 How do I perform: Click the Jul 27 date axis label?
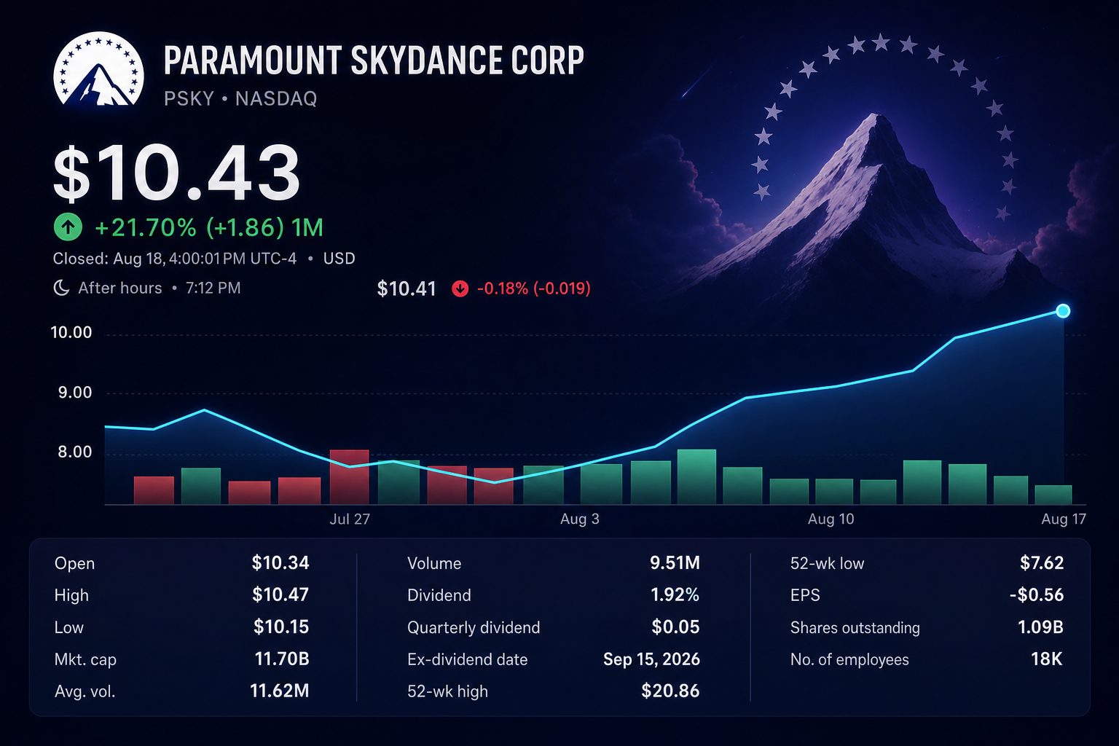pos(350,519)
